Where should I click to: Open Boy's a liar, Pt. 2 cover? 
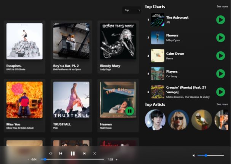tap(71, 41)
